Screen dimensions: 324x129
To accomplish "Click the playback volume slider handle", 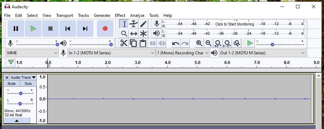I will coord(111,44).
